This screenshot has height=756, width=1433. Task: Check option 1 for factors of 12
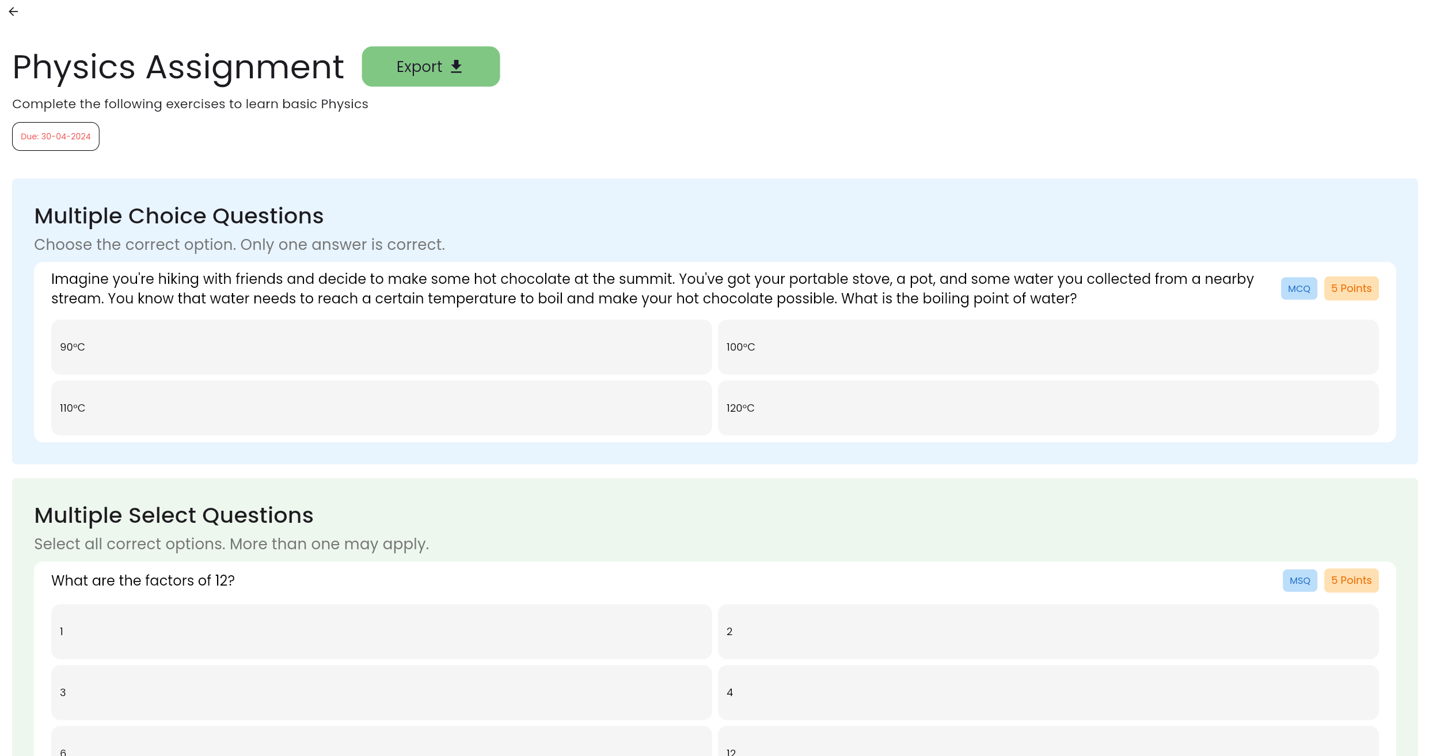click(381, 631)
